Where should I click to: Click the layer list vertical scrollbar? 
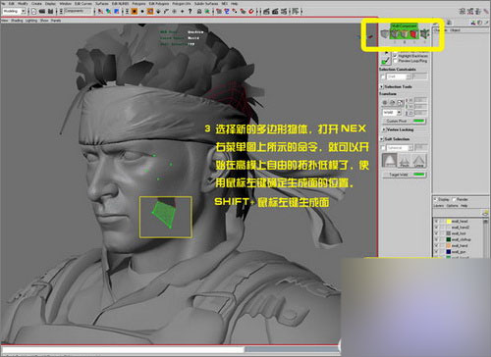[x=486, y=238]
